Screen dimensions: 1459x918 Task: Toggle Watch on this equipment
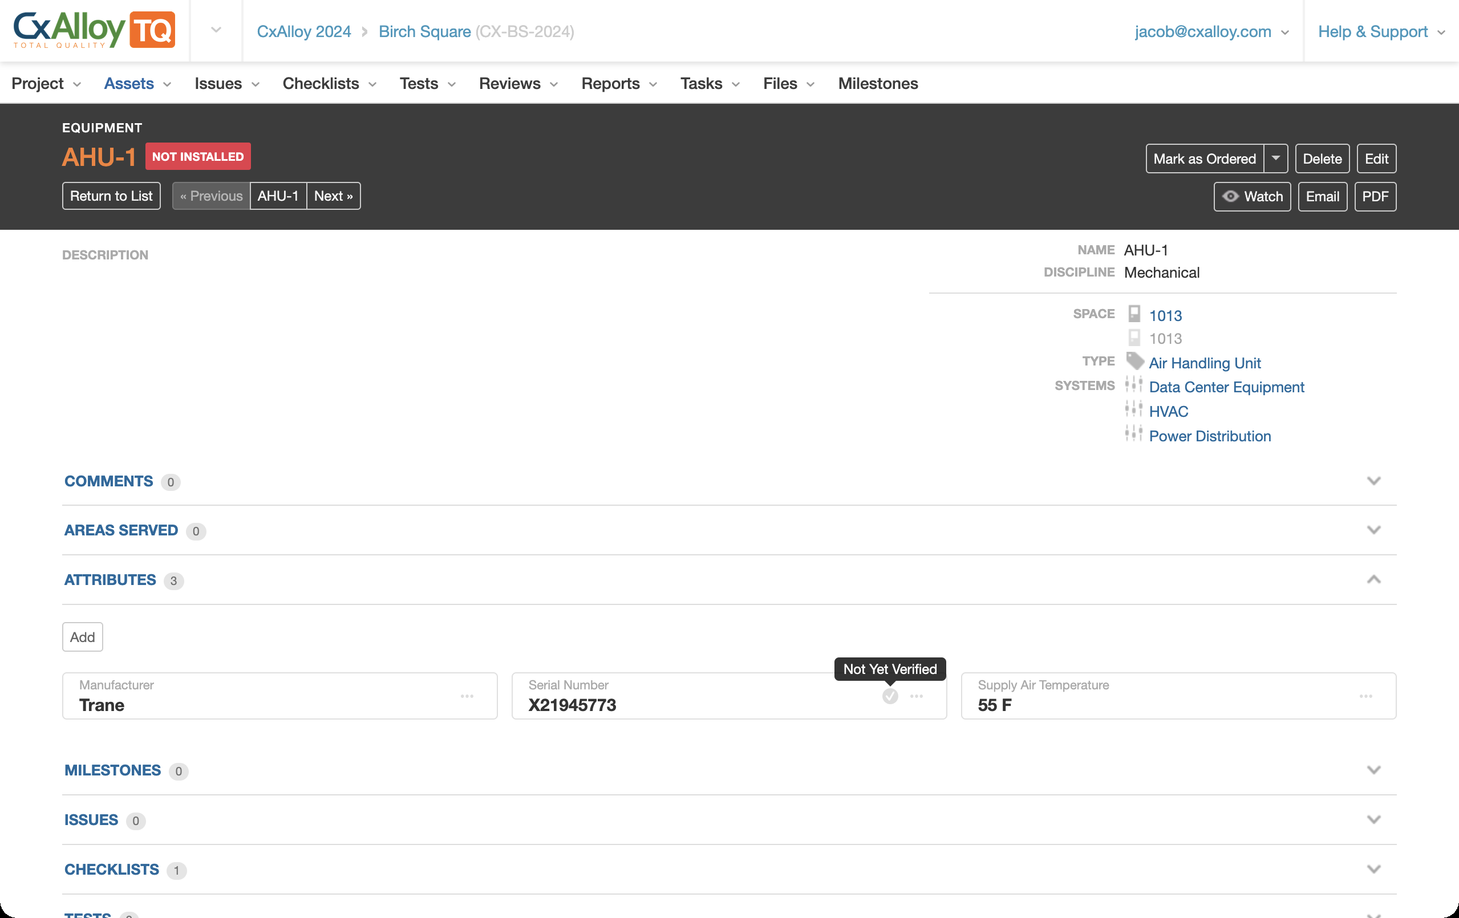[x=1253, y=196]
